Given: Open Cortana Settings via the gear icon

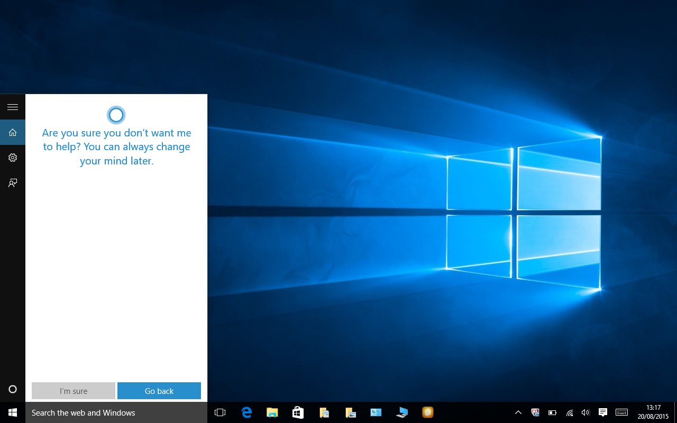Looking at the screenshot, I should (13, 157).
